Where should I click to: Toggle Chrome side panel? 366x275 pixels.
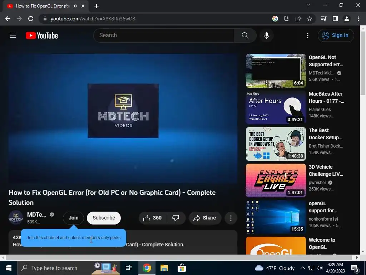pos(335,19)
